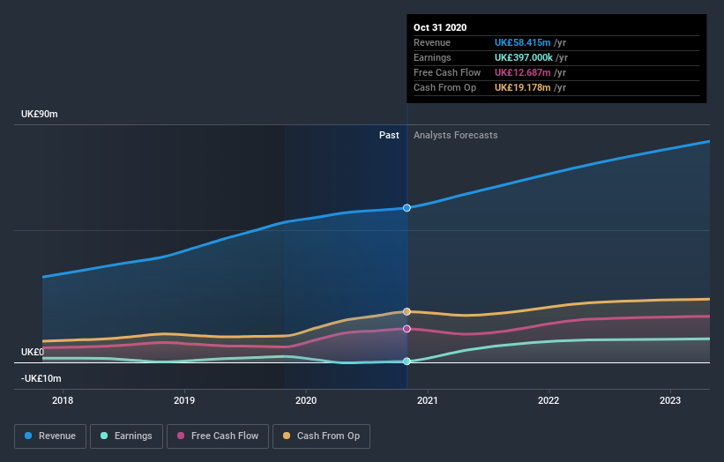Click the 2021 x-axis label

[x=428, y=400]
